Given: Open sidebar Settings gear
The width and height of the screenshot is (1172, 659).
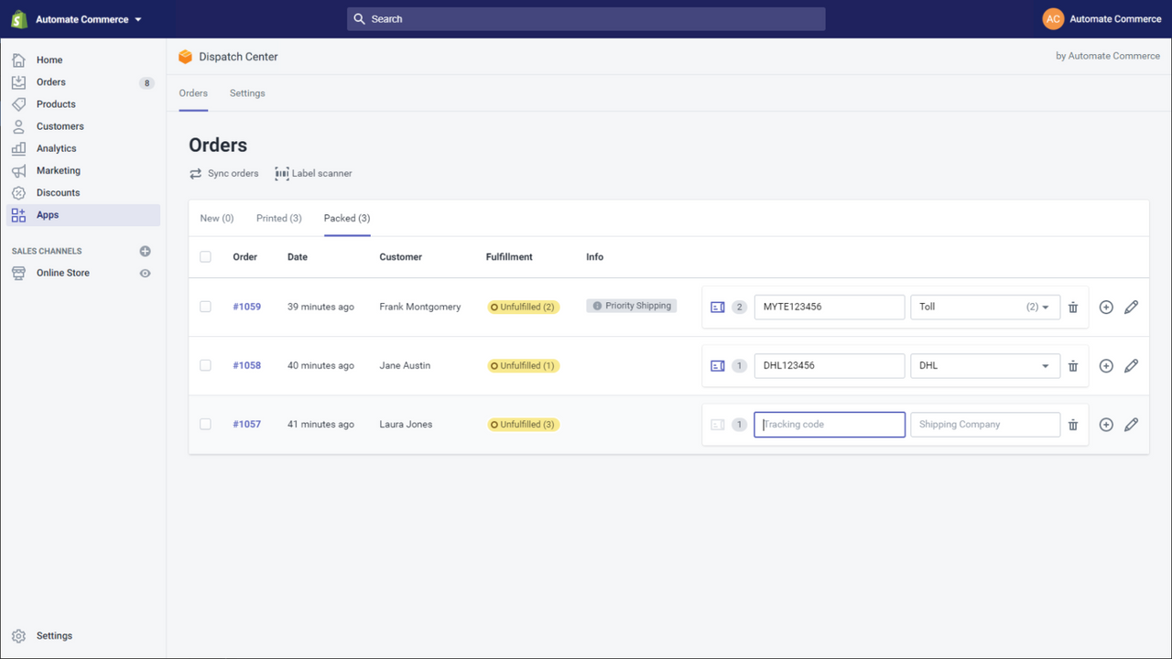Looking at the screenshot, I should pyautogui.click(x=20, y=635).
